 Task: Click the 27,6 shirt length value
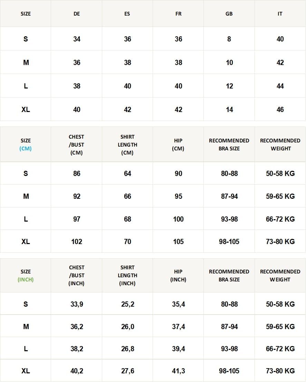[127, 371]
